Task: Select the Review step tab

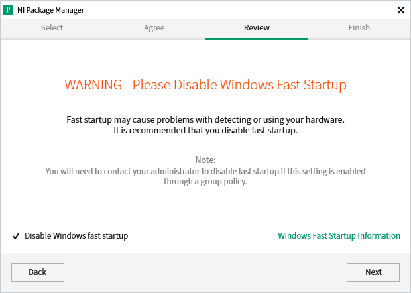Action: 257,28
